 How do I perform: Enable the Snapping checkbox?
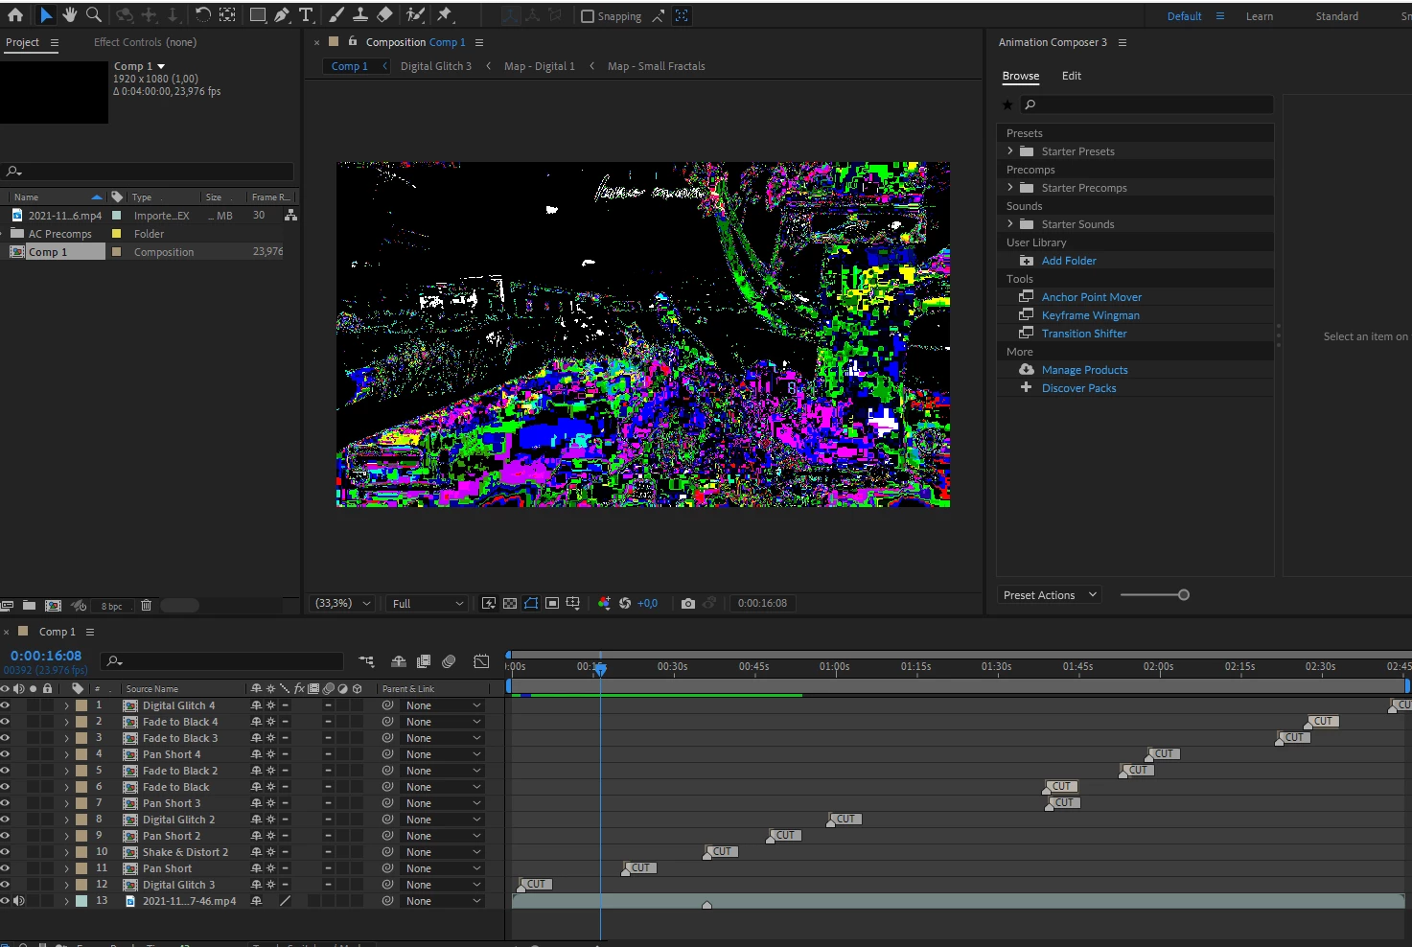pyautogui.click(x=588, y=16)
